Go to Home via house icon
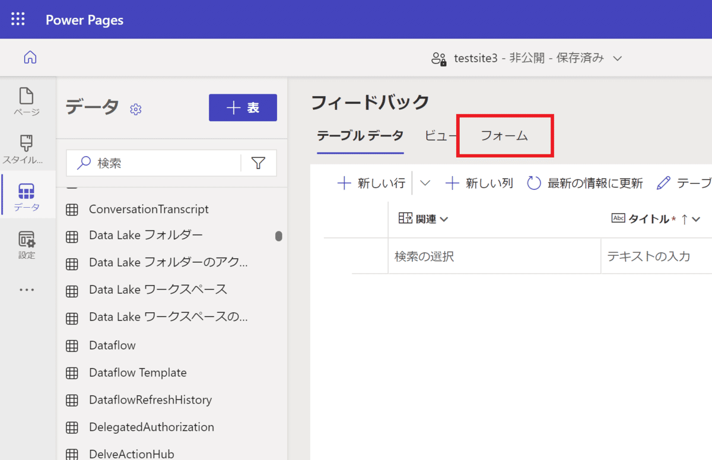Screen dimensions: 712x460 pyautogui.click(x=30, y=58)
